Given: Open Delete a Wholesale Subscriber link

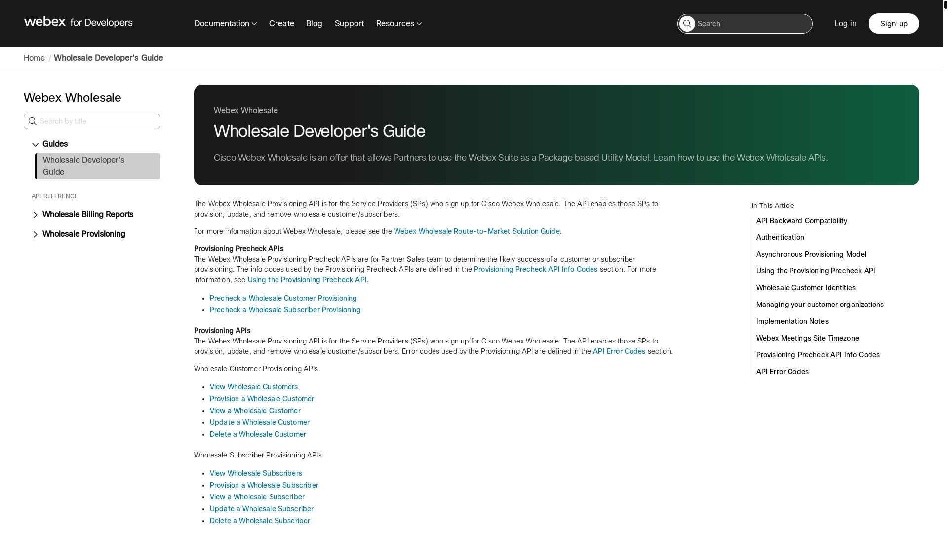Looking at the screenshot, I should pyautogui.click(x=260, y=521).
